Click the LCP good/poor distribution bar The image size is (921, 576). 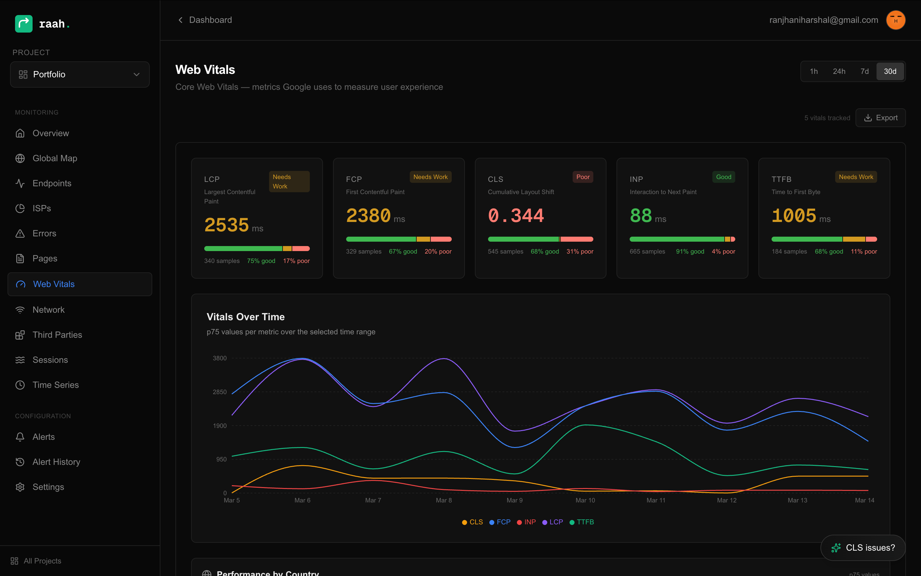pyautogui.click(x=257, y=248)
